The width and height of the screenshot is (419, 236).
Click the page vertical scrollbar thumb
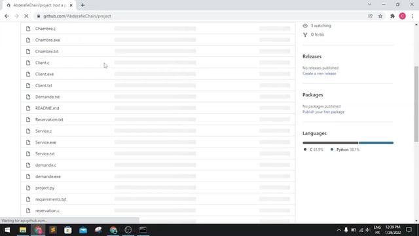point(416,104)
